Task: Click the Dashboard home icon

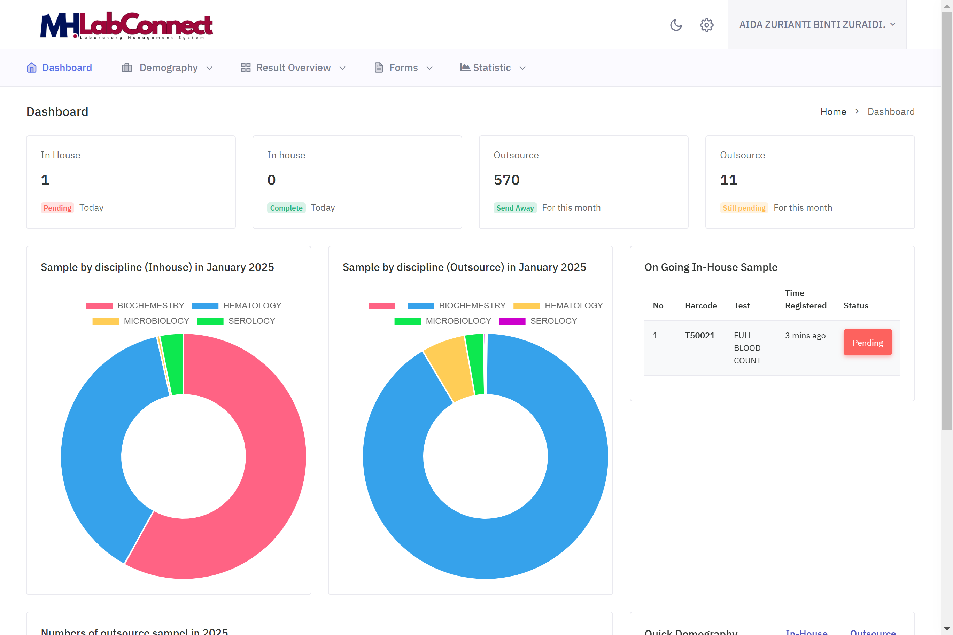Action: (32, 67)
